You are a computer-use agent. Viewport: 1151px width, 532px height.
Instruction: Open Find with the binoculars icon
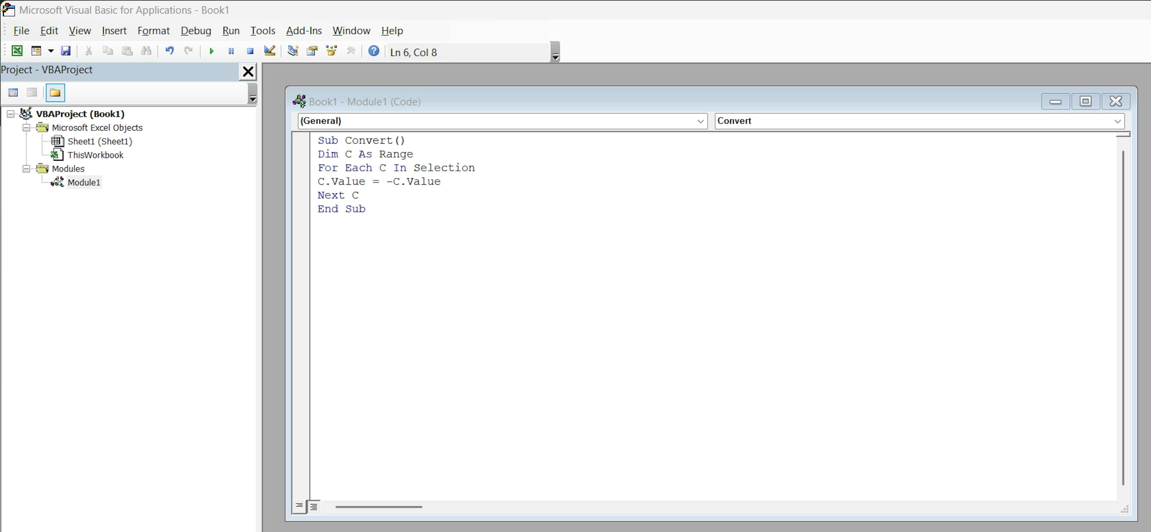(x=146, y=51)
